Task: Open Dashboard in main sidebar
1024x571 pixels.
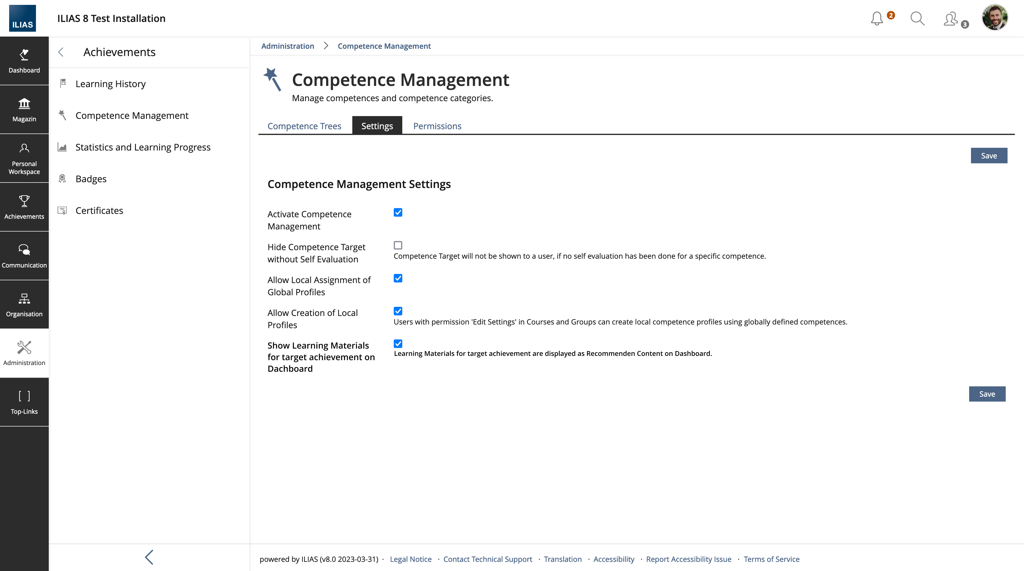Action: point(24,61)
